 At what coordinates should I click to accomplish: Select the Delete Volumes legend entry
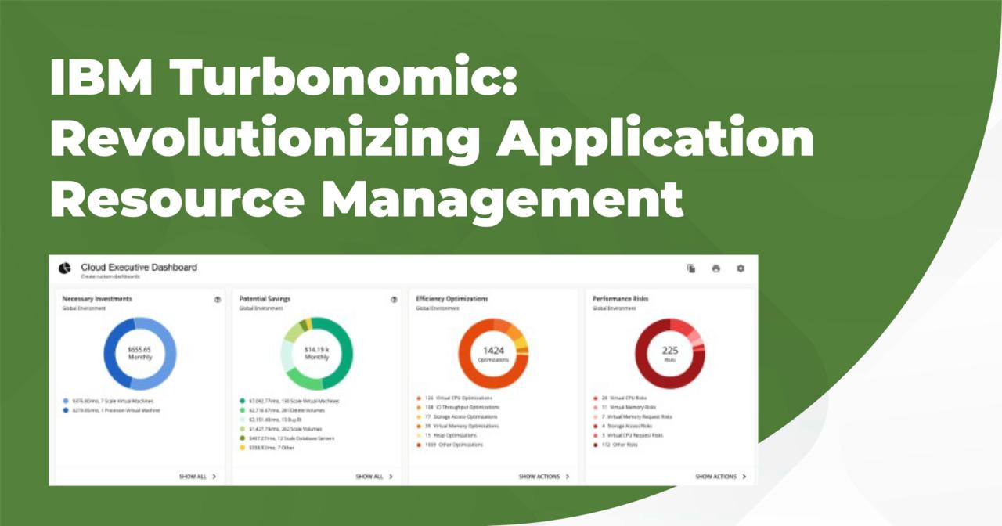(288, 410)
